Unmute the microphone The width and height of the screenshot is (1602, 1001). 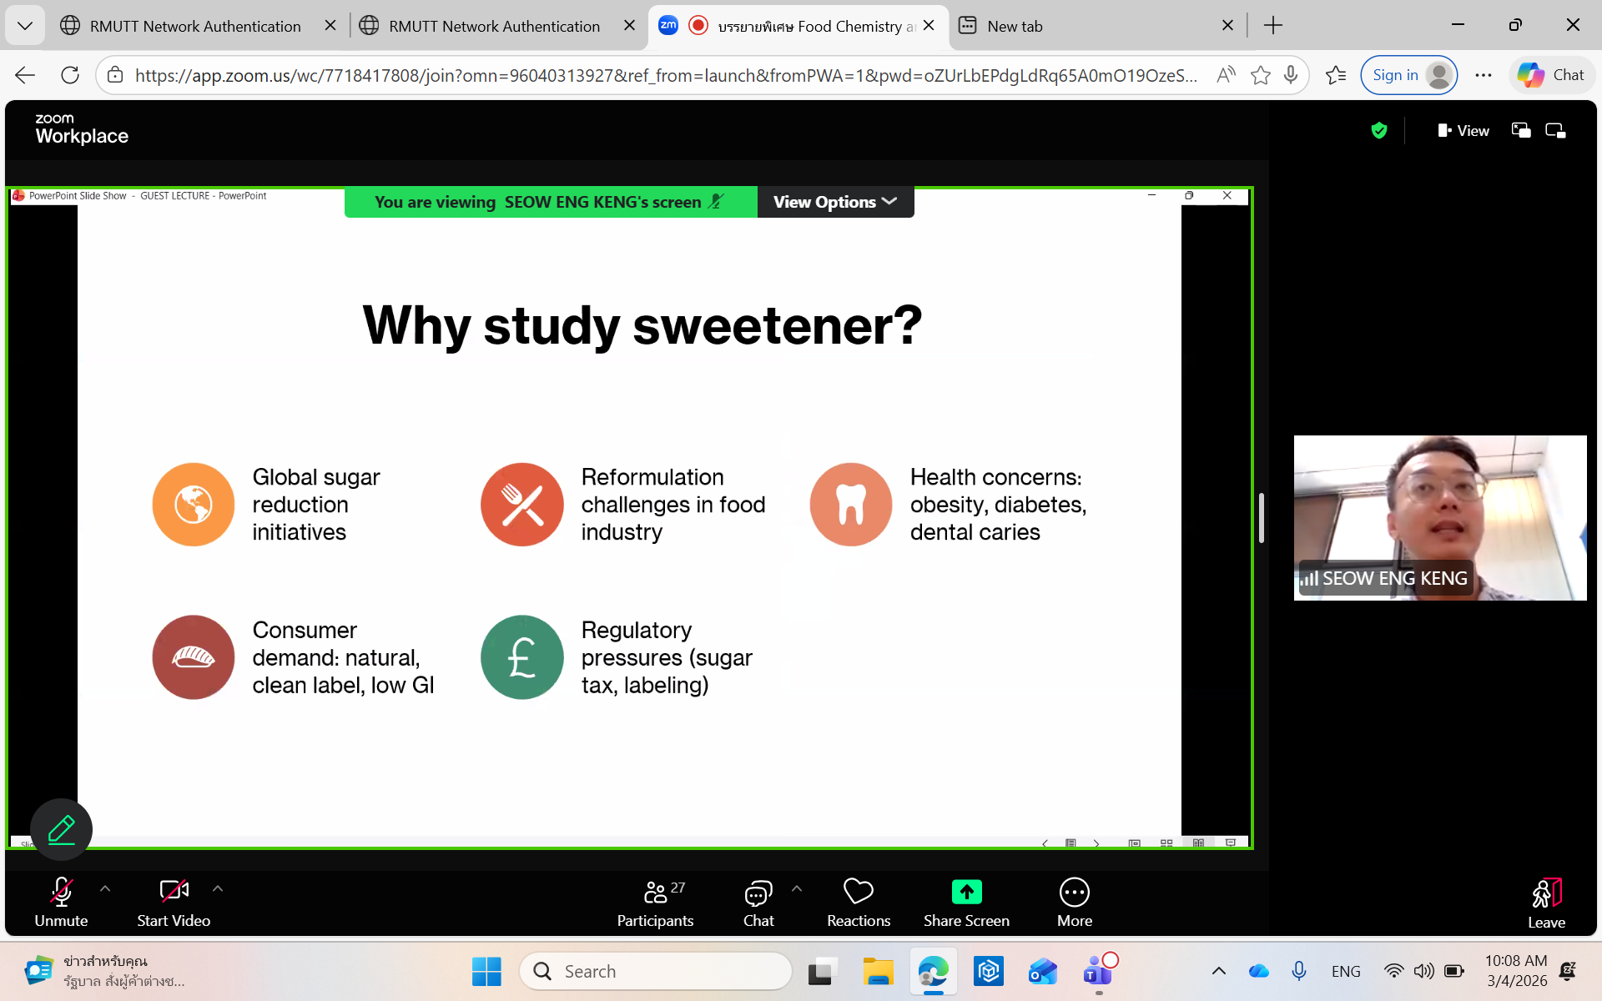tap(61, 903)
